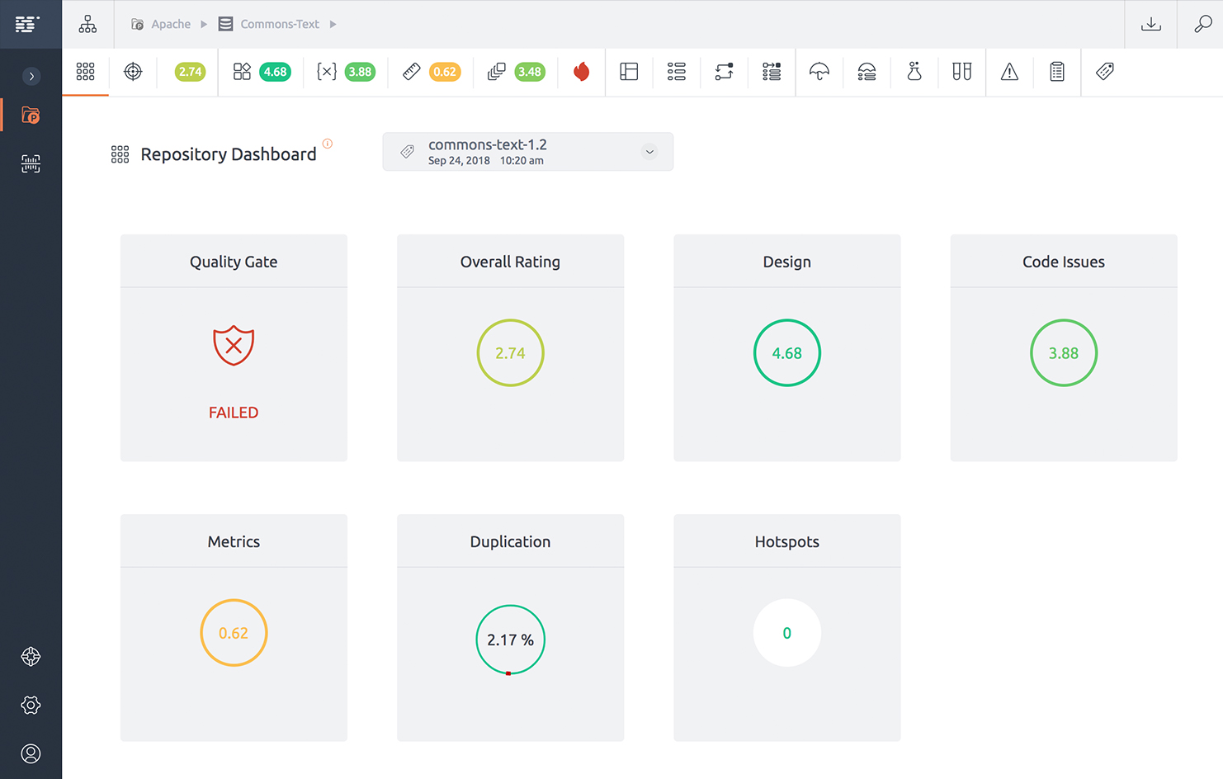1223x779 pixels.
Task: Open Settings via the gear icon
Action: 31,705
